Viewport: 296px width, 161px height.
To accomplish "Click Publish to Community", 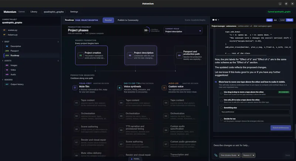I will click(x=128, y=20).
